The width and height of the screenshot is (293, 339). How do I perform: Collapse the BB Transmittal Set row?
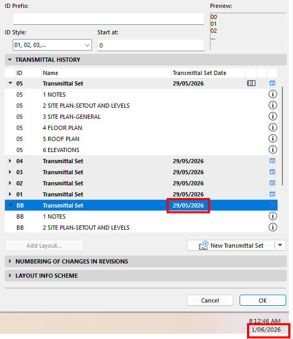pos(10,205)
